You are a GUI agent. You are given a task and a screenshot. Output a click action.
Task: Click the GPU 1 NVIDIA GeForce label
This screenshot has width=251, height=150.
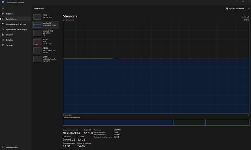(49, 59)
